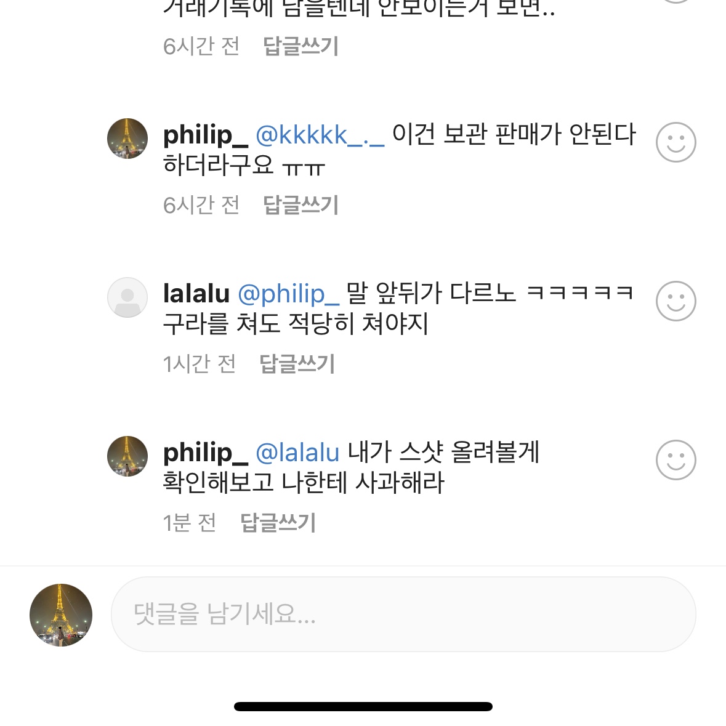This screenshot has width=726, height=726.
Task: Tap smiley reaction icon on lalalu's comment
Action: click(676, 301)
